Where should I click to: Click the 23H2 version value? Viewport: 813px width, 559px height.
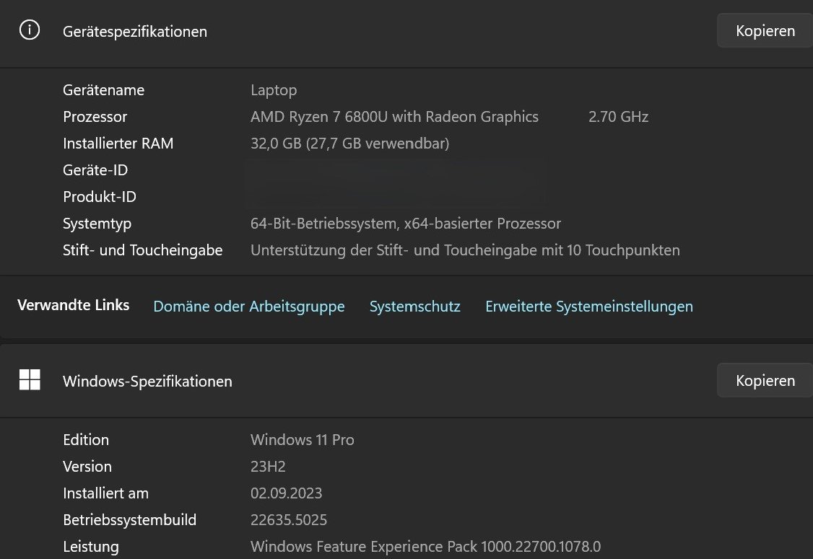click(x=268, y=467)
